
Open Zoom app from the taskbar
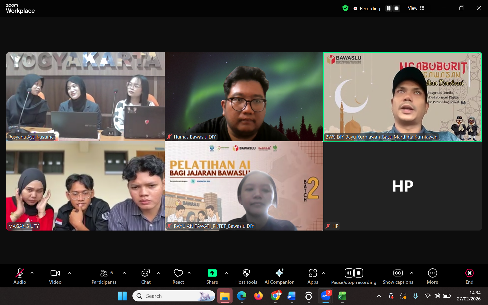(x=326, y=296)
